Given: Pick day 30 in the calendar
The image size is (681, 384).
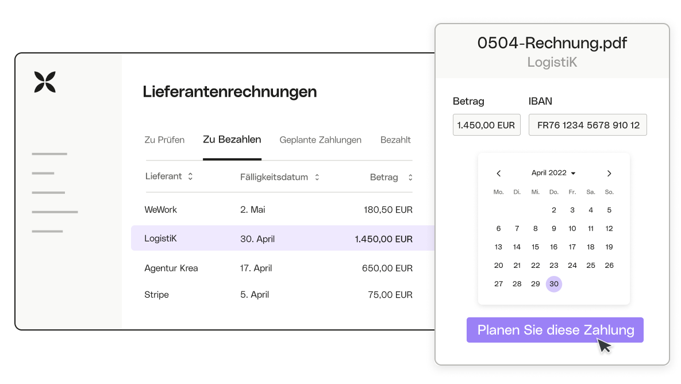Looking at the screenshot, I should (x=553, y=284).
